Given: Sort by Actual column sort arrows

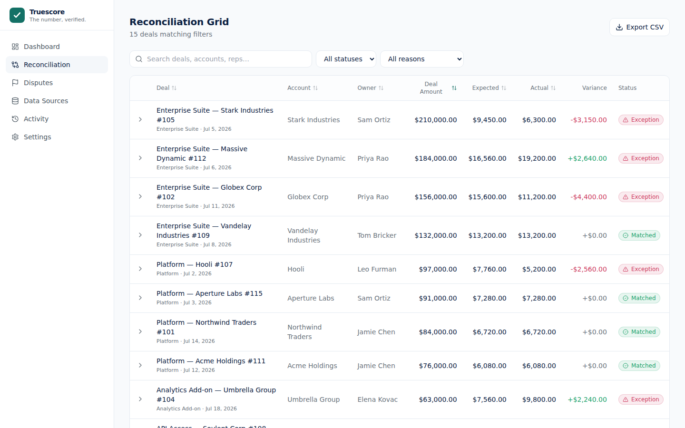Looking at the screenshot, I should [553, 88].
